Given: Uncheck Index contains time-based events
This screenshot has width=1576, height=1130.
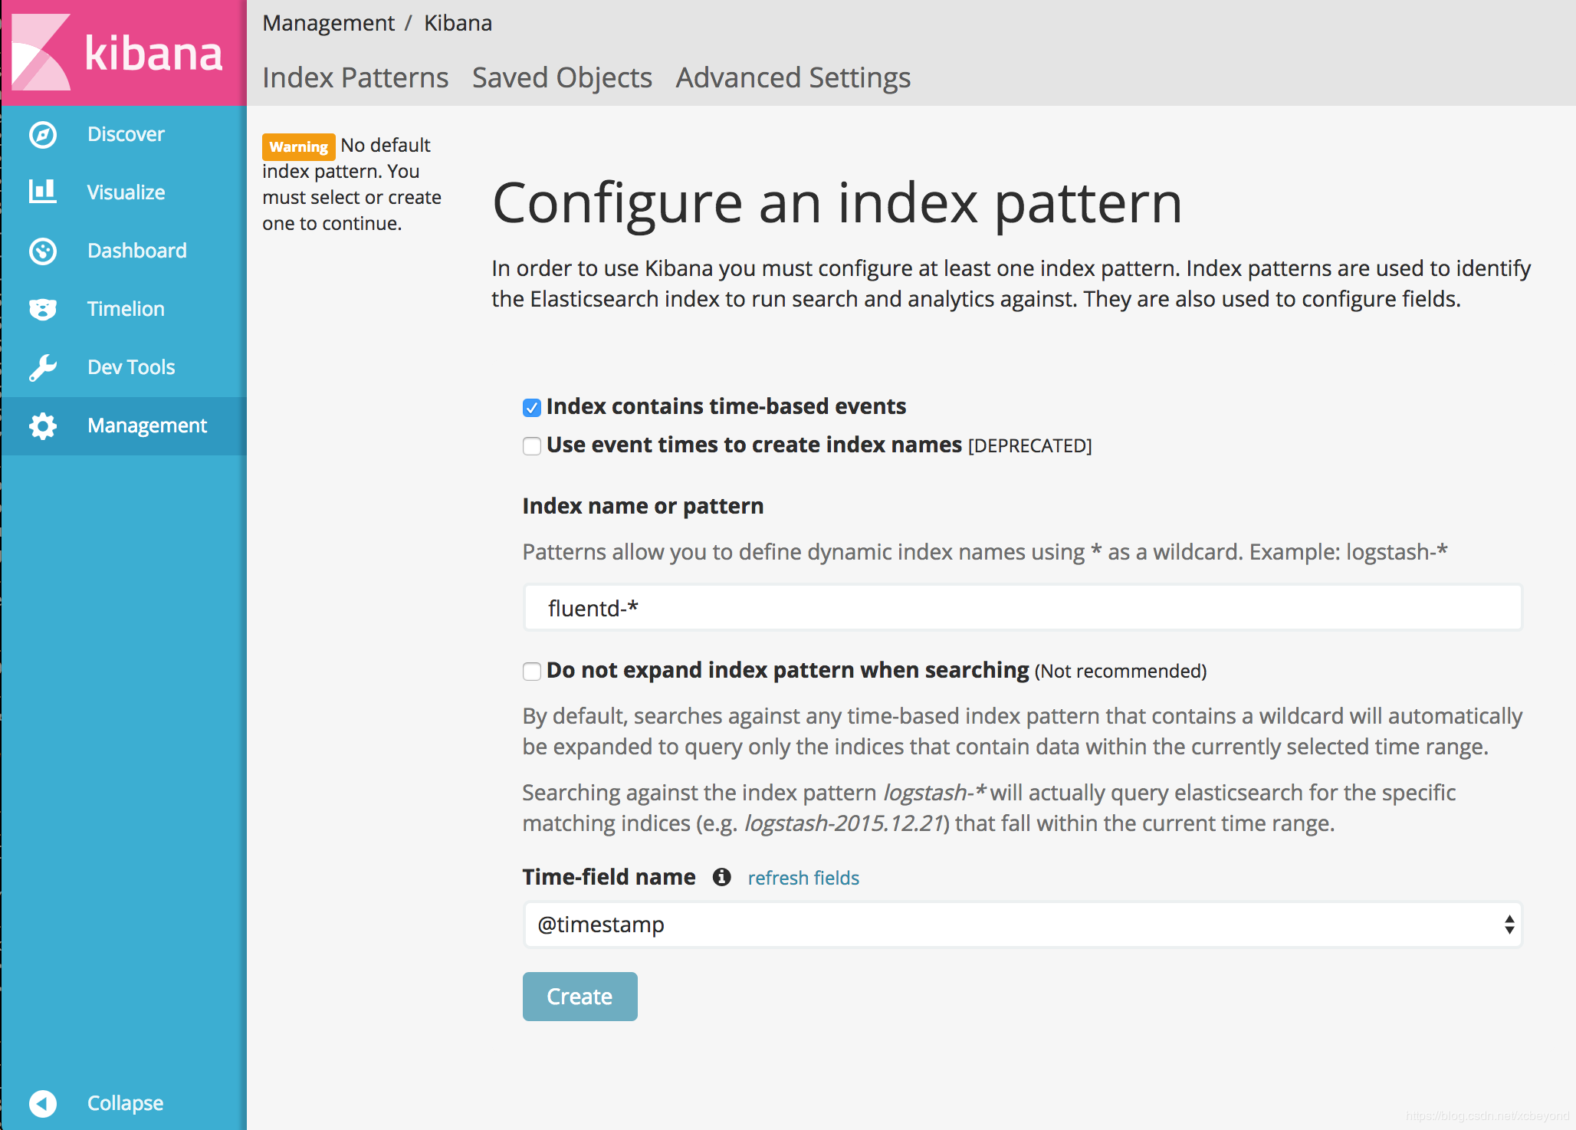Looking at the screenshot, I should click(x=532, y=408).
